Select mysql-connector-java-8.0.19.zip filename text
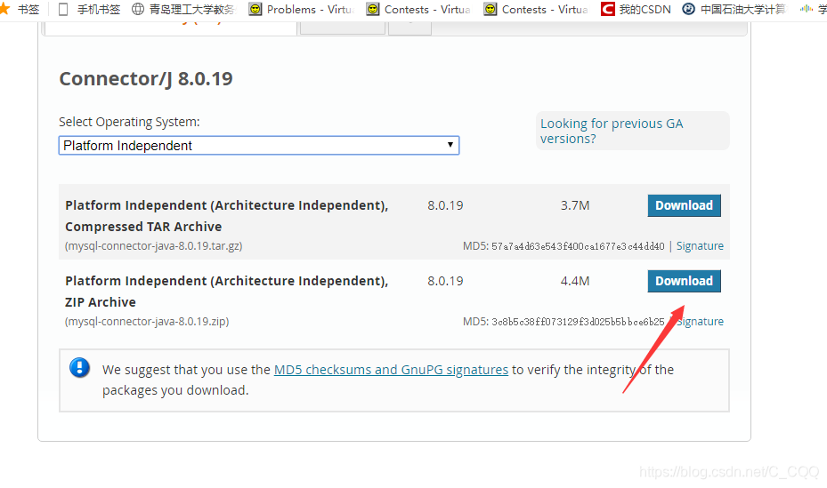 pyautogui.click(x=147, y=322)
